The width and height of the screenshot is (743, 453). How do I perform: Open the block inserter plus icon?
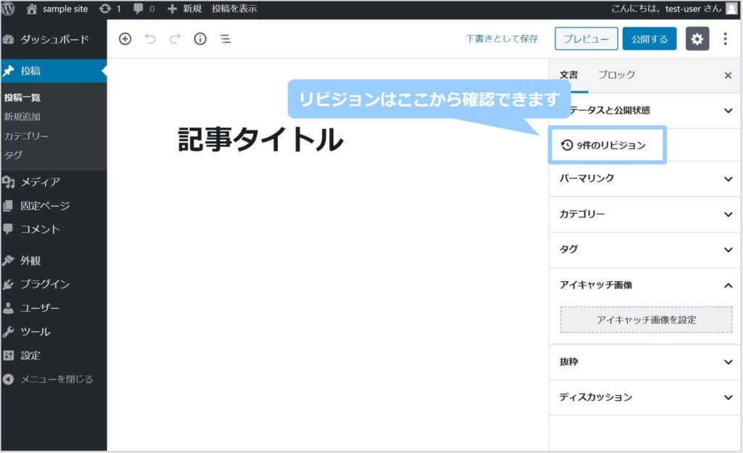pyautogui.click(x=125, y=38)
